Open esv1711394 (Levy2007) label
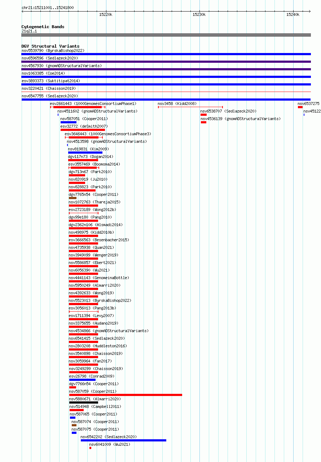 (92, 316)
